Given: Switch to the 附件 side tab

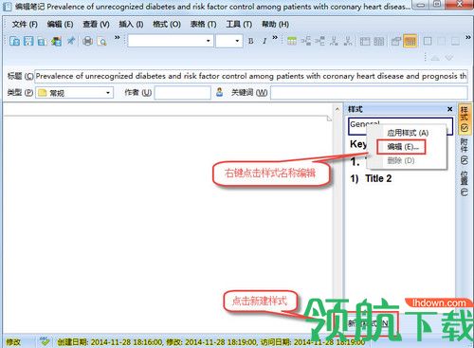Looking at the screenshot, I should pyautogui.click(x=465, y=151).
